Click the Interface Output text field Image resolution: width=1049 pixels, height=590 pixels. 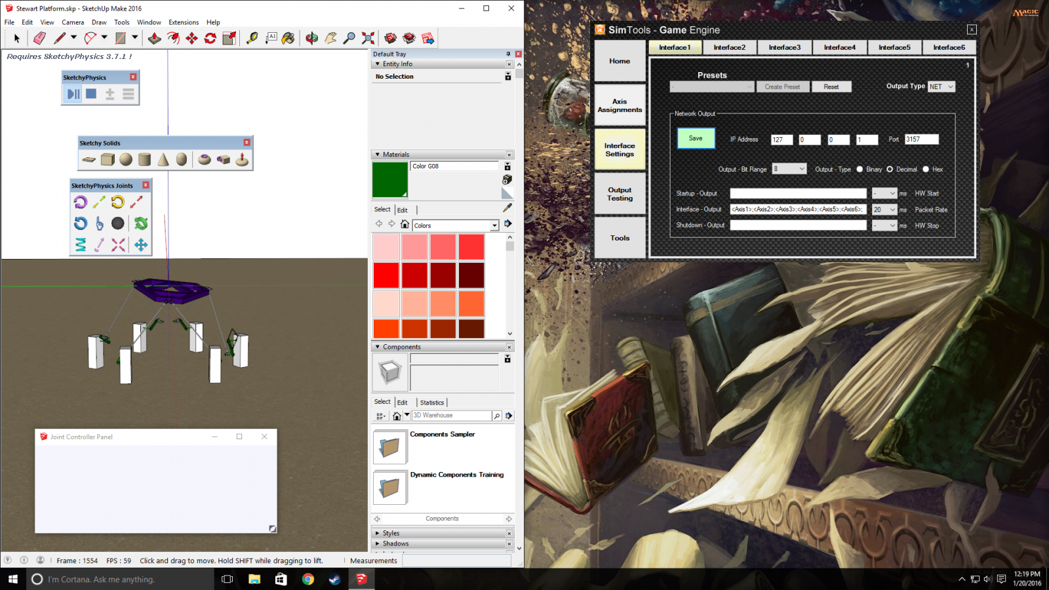click(799, 209)
